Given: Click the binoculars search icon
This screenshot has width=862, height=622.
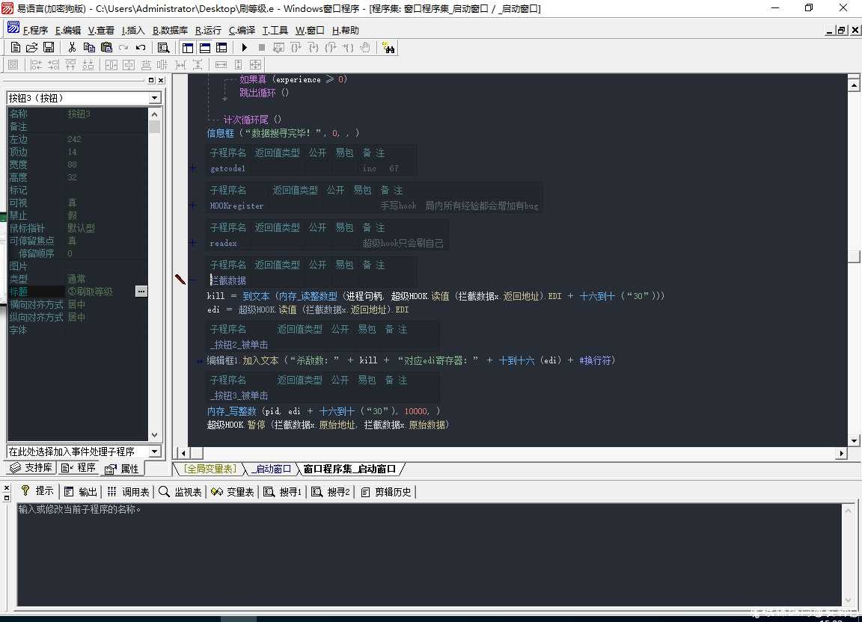Looking at the screenshot, I should 388,48.
